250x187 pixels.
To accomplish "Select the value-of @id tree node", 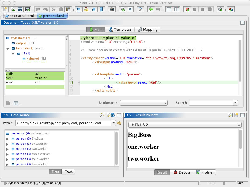I will tap(34, 58).
